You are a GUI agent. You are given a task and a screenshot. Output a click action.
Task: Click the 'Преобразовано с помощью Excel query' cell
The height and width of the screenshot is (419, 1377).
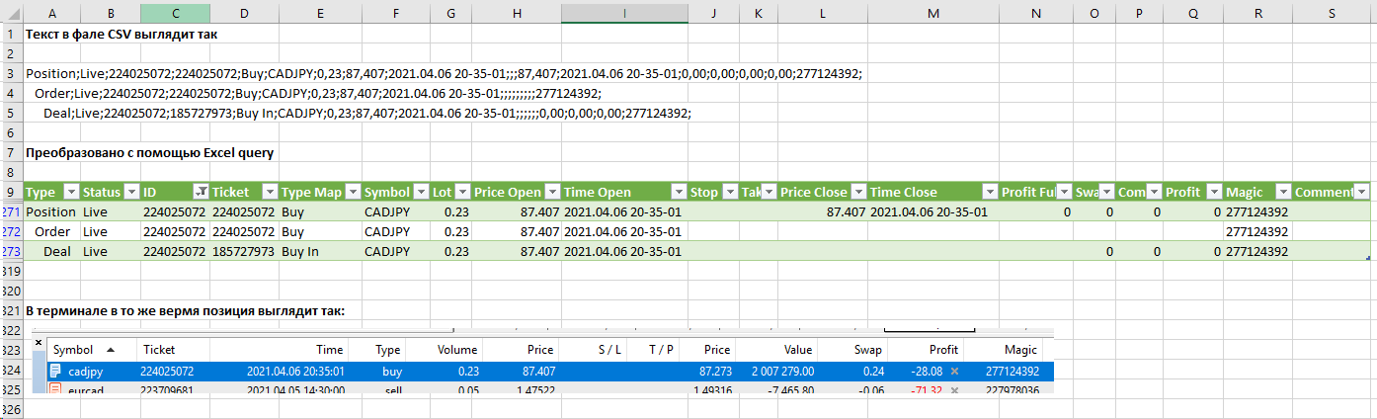pyautogui.click(x=149, y=152)
